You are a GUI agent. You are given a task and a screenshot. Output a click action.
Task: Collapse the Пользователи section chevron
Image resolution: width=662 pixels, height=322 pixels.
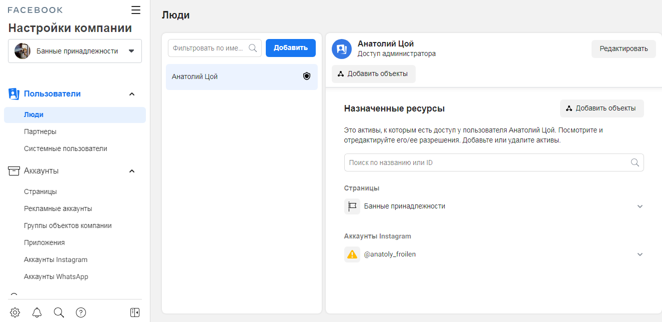(132, 94)
